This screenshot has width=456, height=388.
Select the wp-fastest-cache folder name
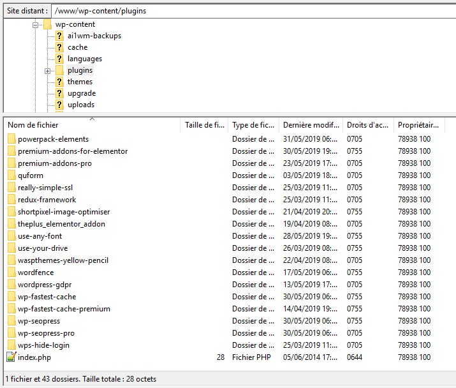(47, 297)
